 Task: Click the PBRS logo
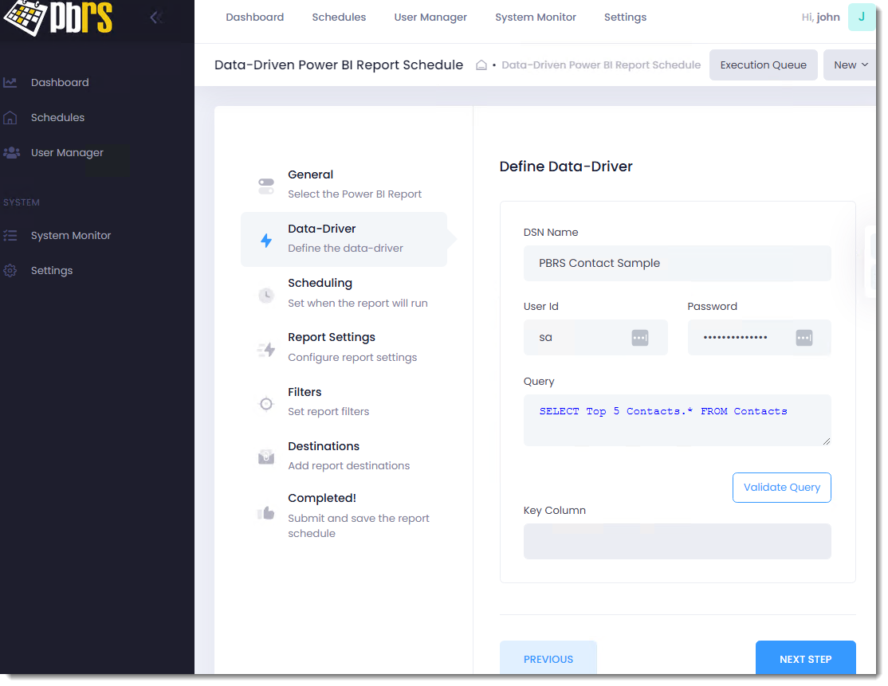click(x=57, y=17)
